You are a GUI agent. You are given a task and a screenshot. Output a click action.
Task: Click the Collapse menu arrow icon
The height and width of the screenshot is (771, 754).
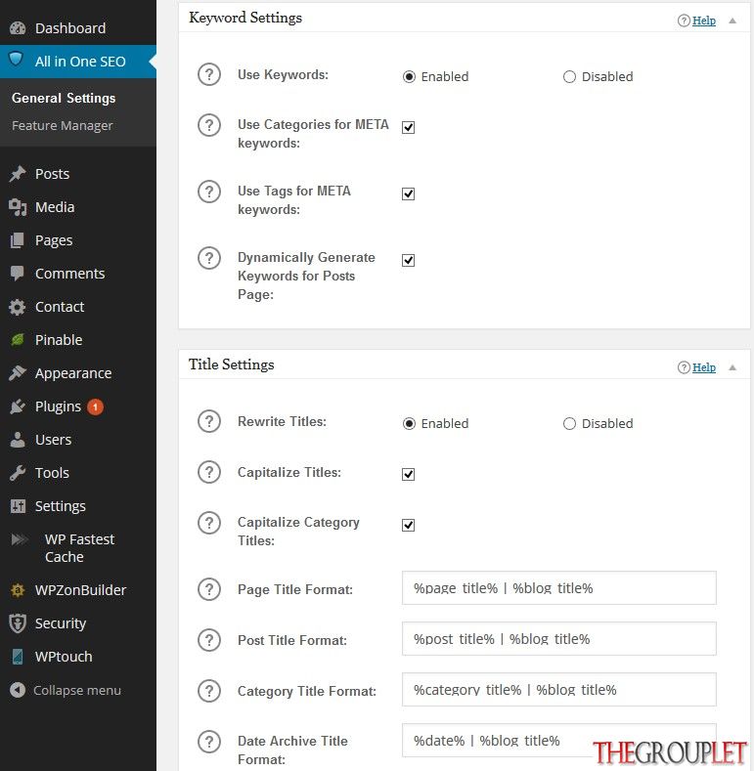coord(18,690)
